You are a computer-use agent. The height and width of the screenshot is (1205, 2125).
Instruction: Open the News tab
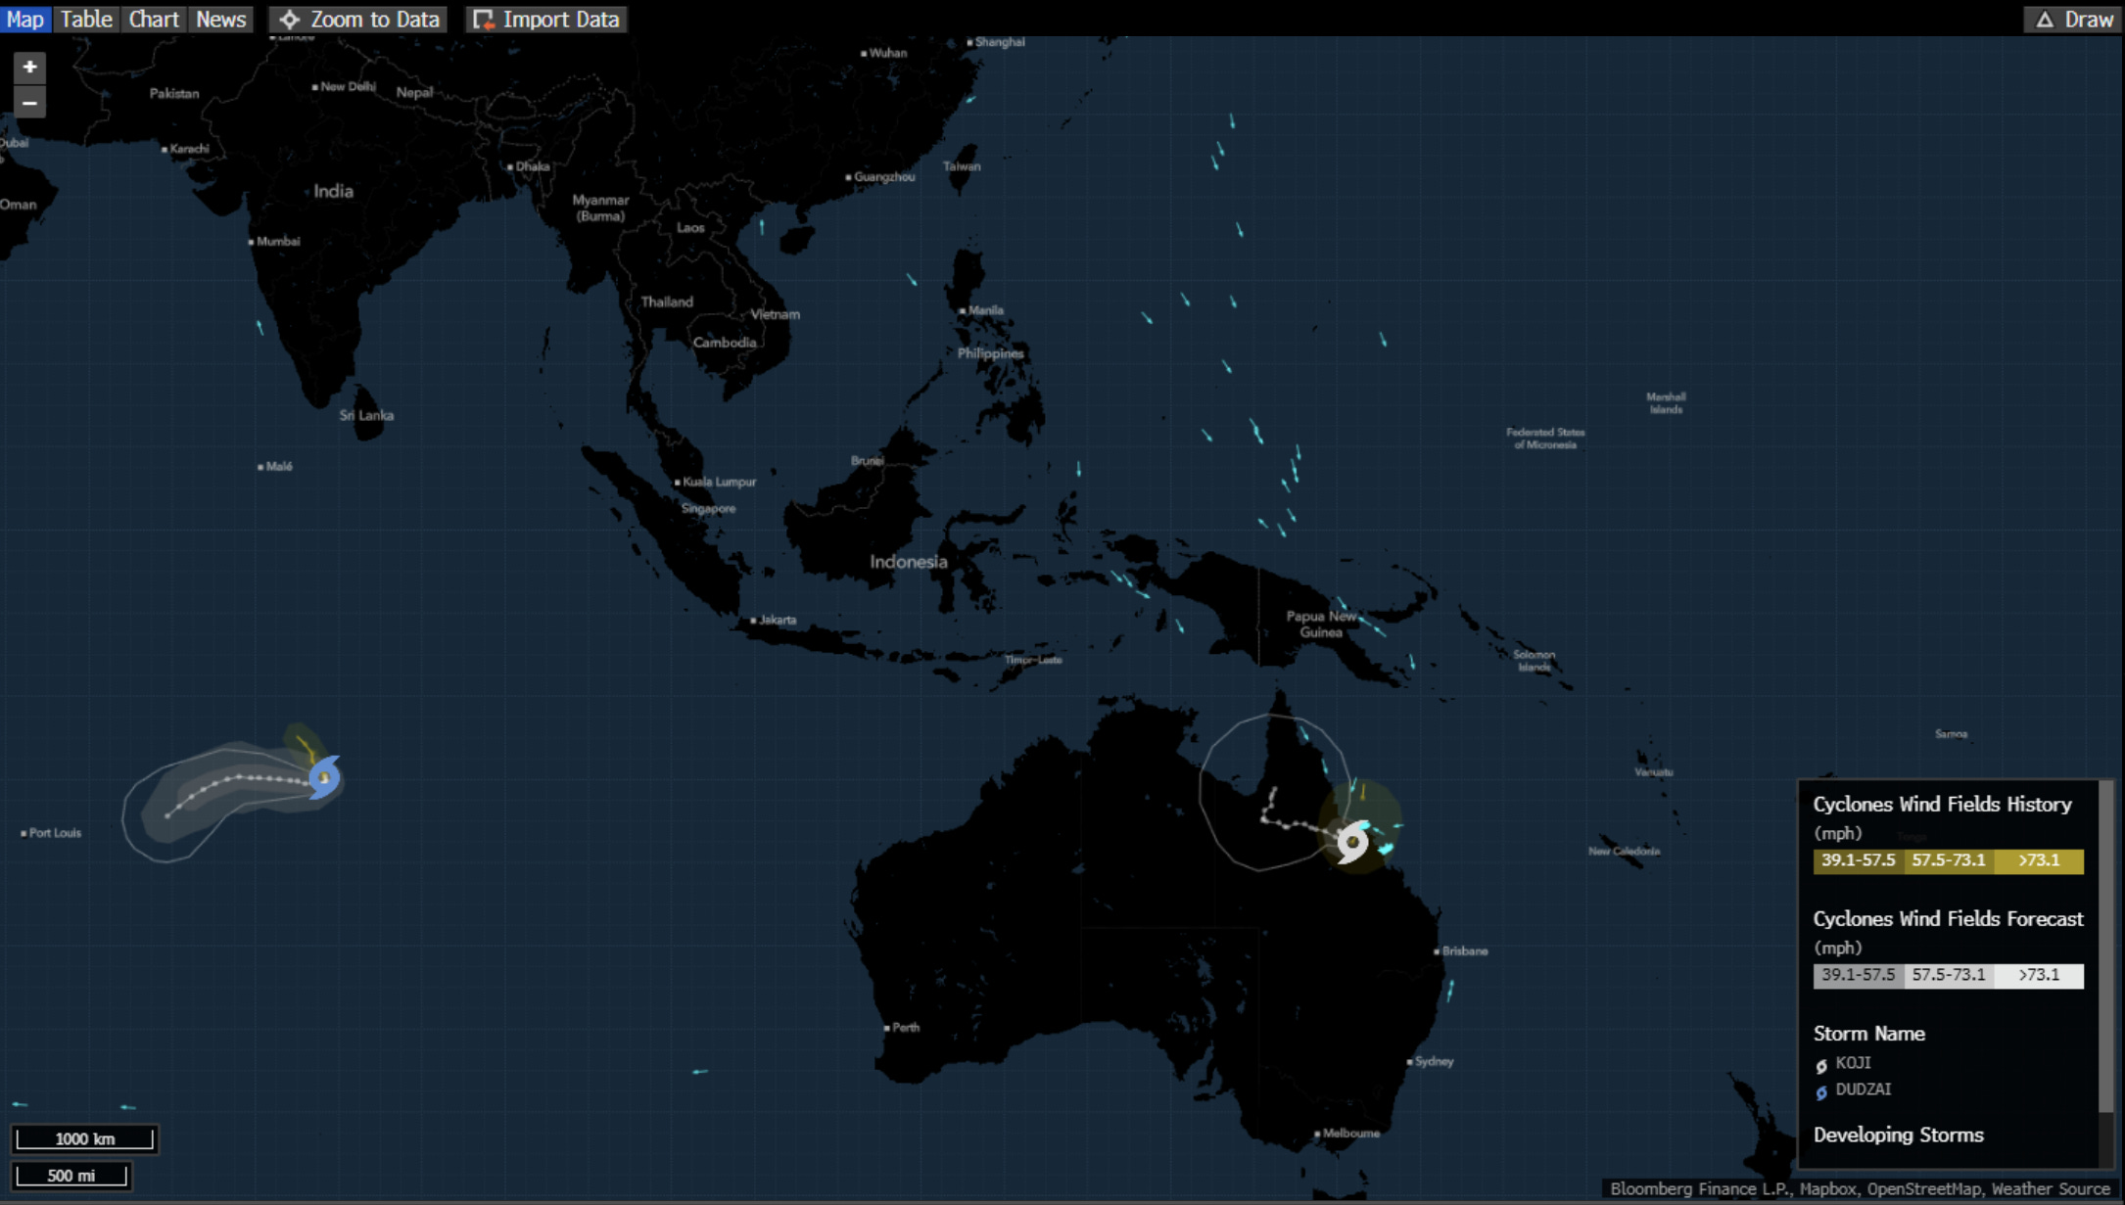(x=220, y=20)
